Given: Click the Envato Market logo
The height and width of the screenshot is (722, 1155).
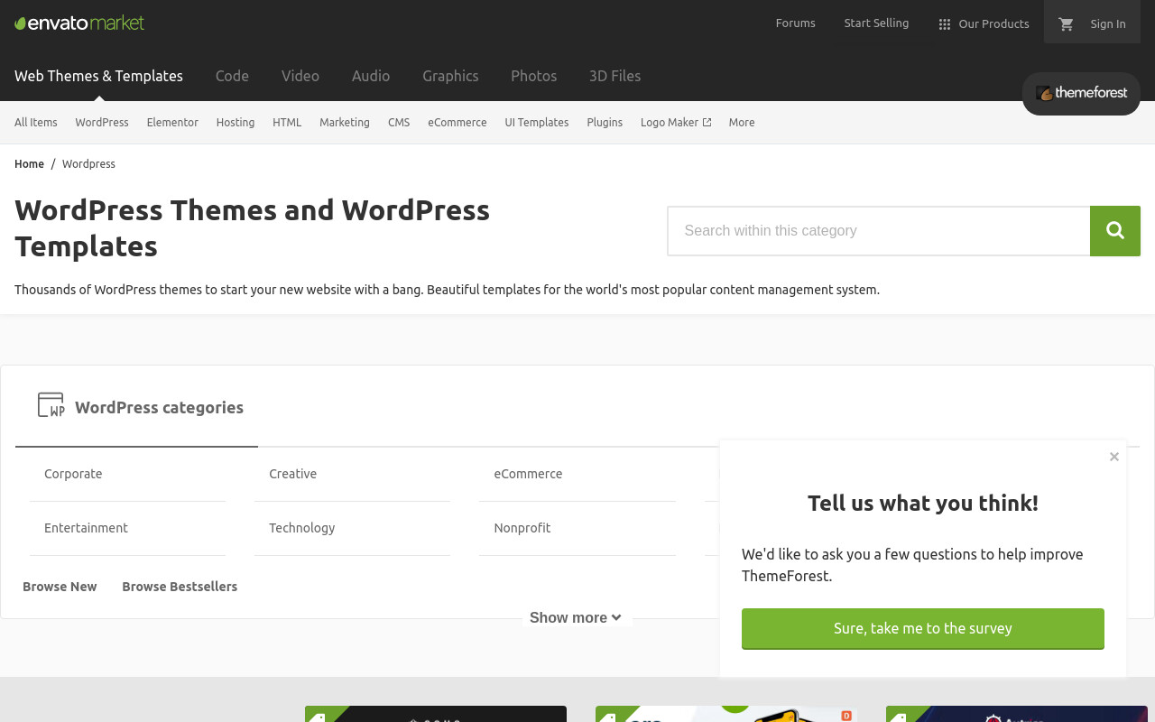Looking at the screenshot, I should pyautogui.click(x=79, y=23).
